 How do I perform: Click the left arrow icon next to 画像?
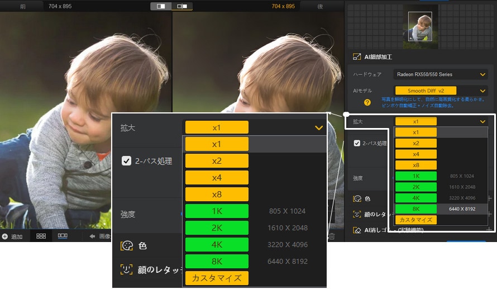tap(92, 236)
